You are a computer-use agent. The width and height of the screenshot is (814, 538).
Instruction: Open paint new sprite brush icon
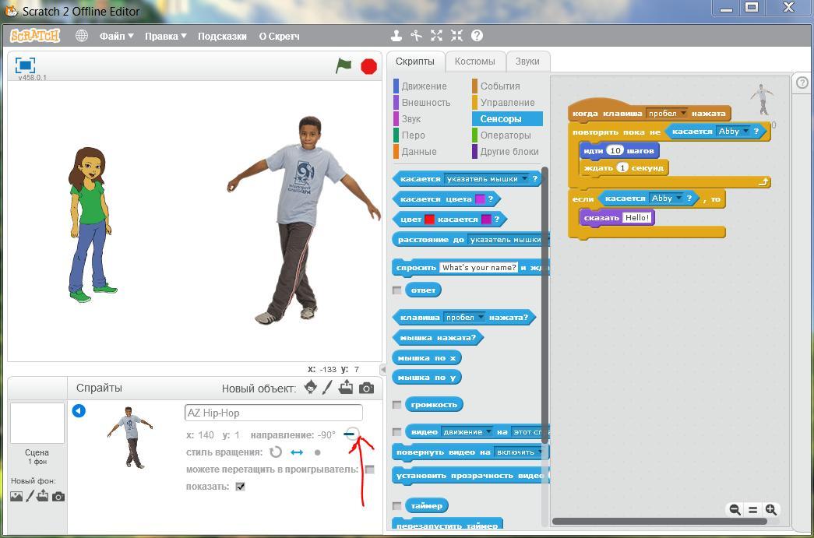(328, 388)
